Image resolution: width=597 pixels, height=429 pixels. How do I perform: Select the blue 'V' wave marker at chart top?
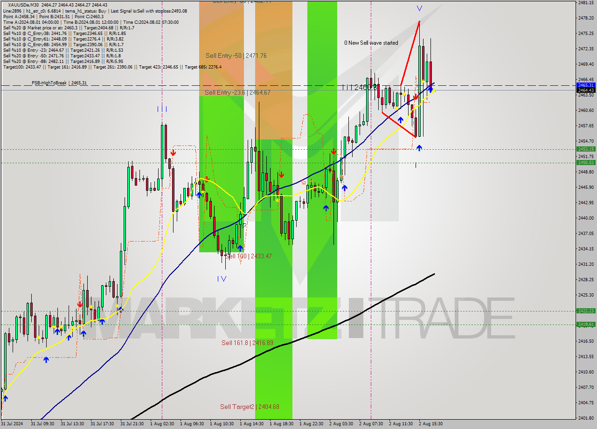click(x=419, y=8)
